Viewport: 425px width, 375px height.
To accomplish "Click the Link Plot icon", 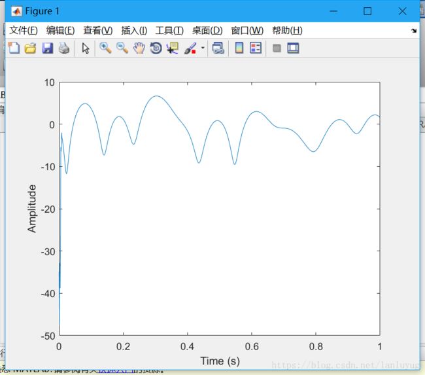I will [218, 48].
